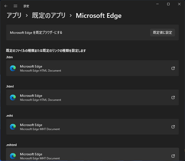The width and height of the screenshot is (185, 161).
Task: Click Edge icon in .mhtml row
Action: 13,156
